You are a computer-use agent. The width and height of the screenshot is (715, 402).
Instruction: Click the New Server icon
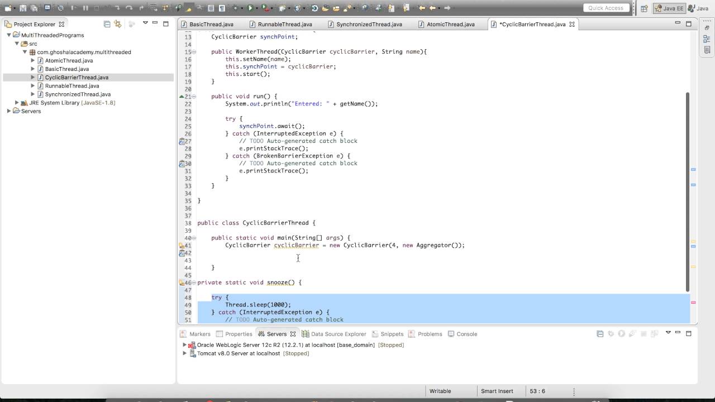[282, 8]
